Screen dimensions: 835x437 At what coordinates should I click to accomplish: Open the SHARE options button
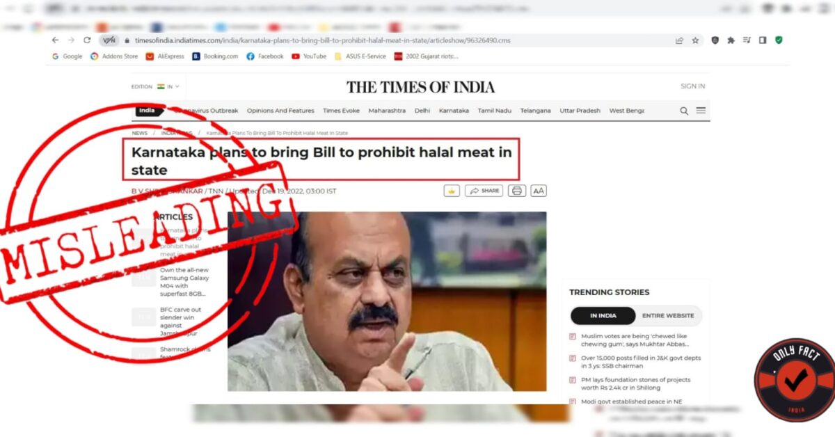pos(484,191)
